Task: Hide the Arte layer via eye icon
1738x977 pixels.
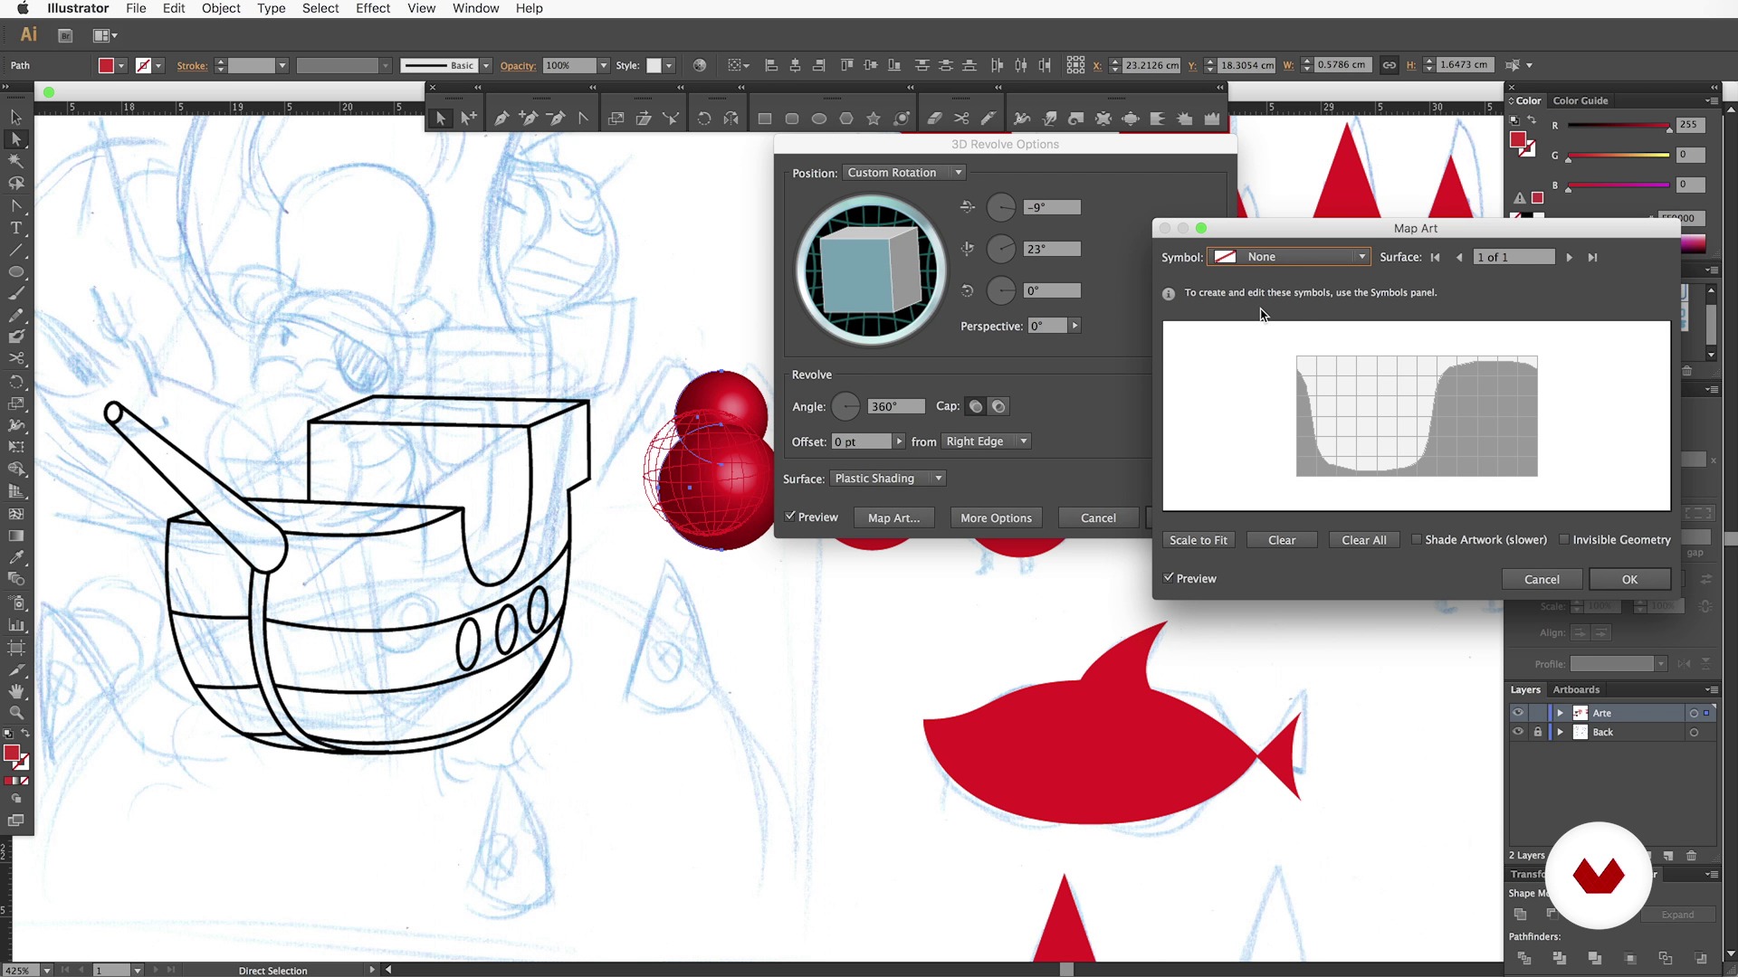Action: tap(1518, 713)
